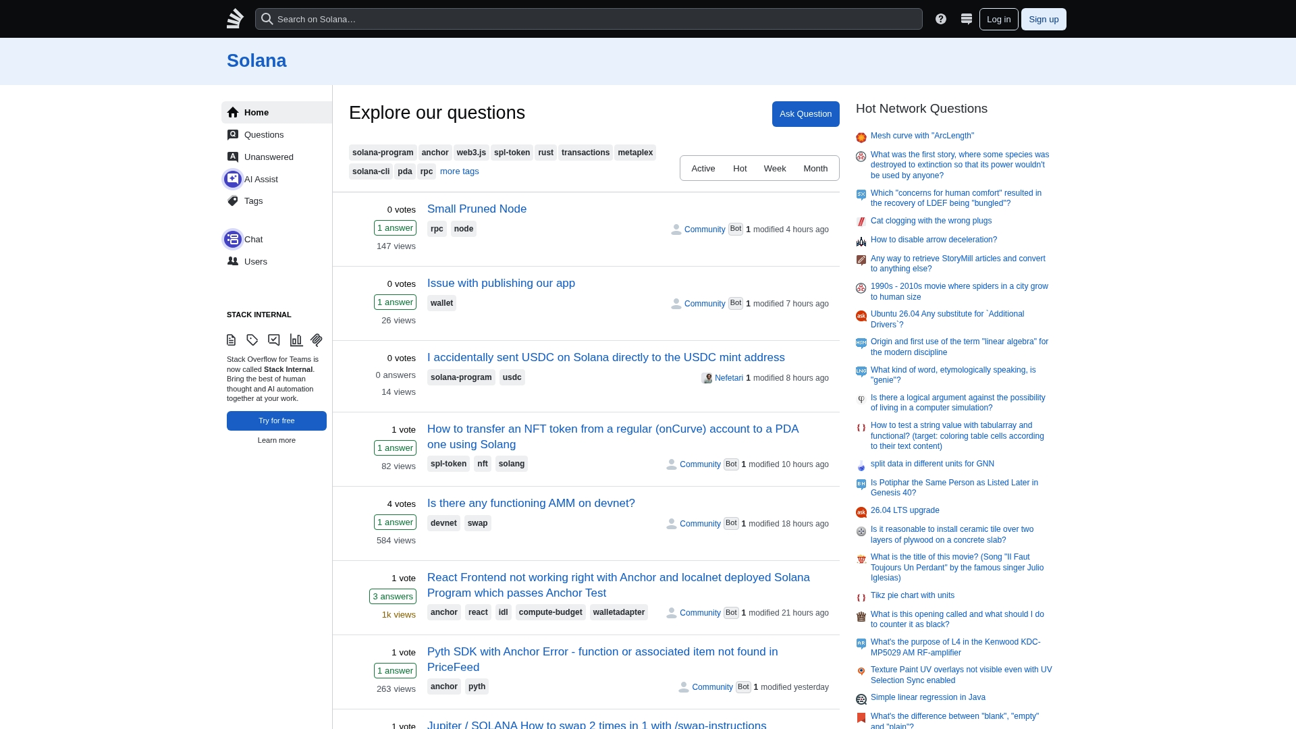Screen dimensions: 1296x729
Task: Go to Users in the sidebar
Action: point(255,261)
